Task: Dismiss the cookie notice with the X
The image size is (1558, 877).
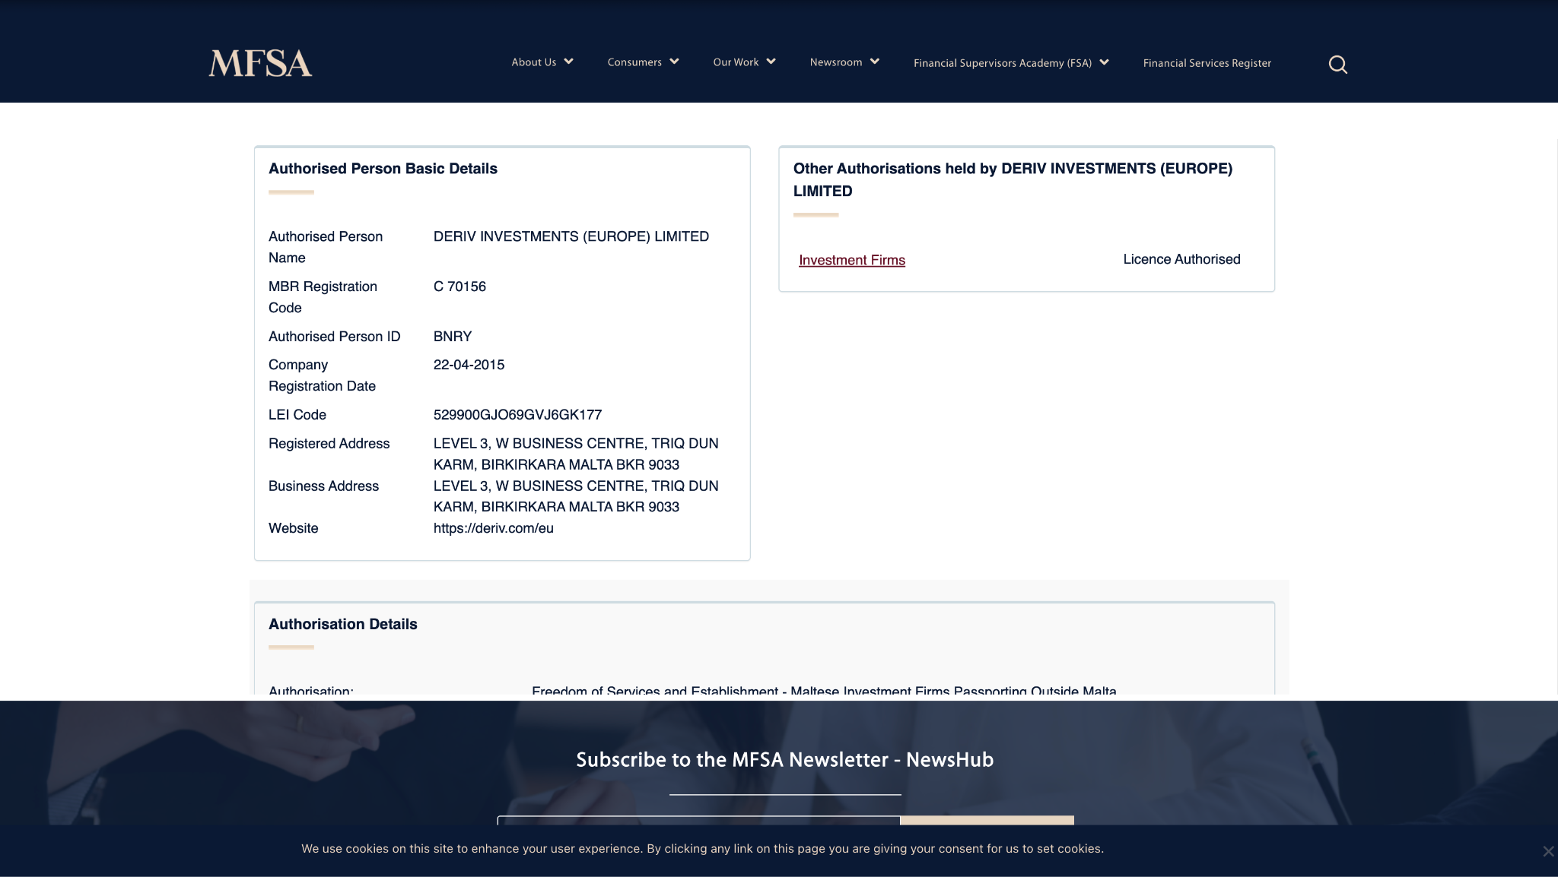Action: [x=1547, y=851]
